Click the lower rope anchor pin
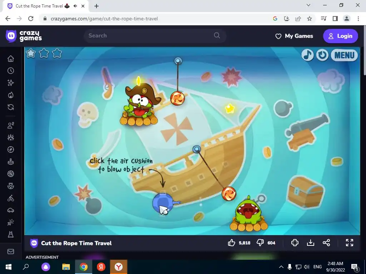Image resolution: width=366 pixels, height=274 pixels. click(x=197, y=149)
